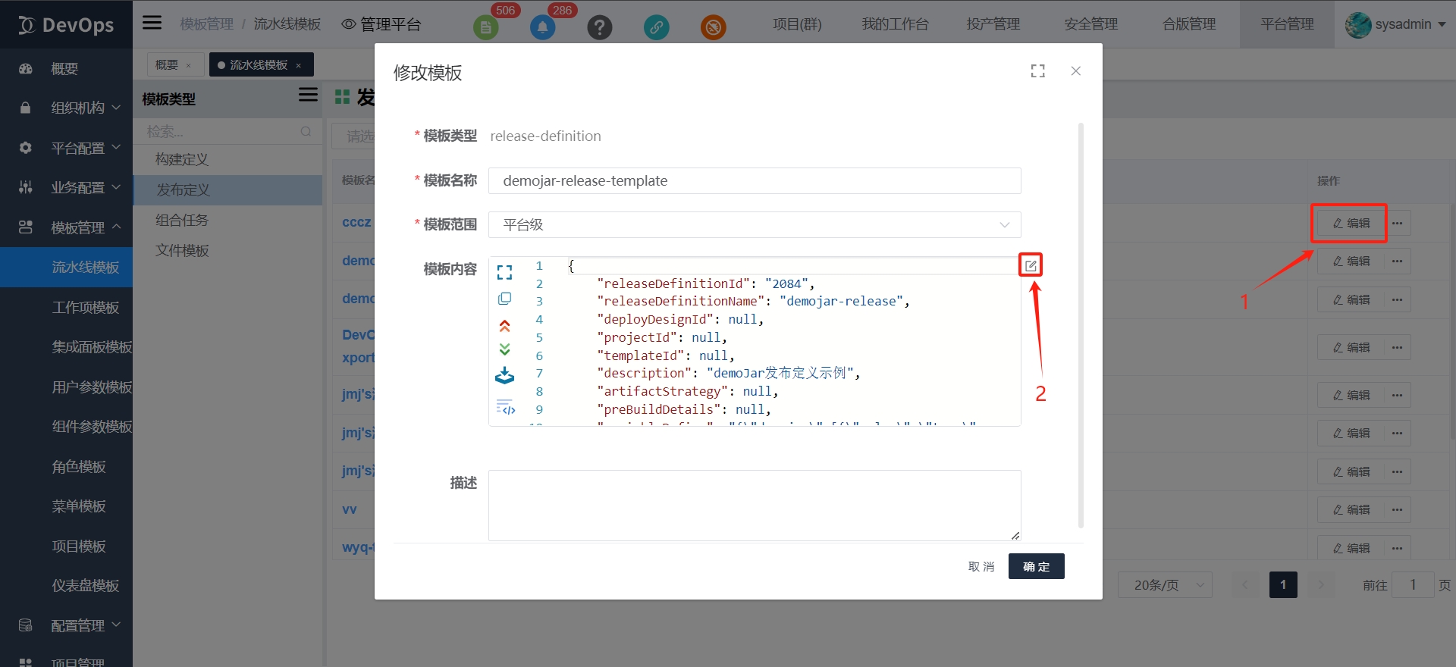1456x667 pixels.
Task: Click the 确定 button to confirm
Action: coord(1036,566)
